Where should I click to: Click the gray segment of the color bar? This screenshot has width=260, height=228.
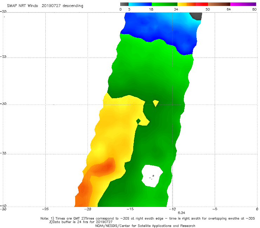pyautogui.click(x=124, y=4)
